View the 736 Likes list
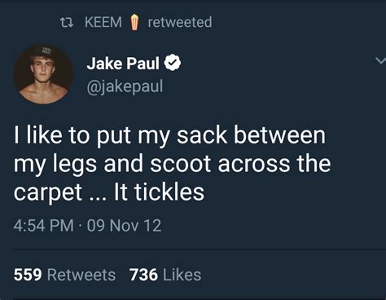Image resolution: width=386 pixels, height=300 pixels. point(165,275)
